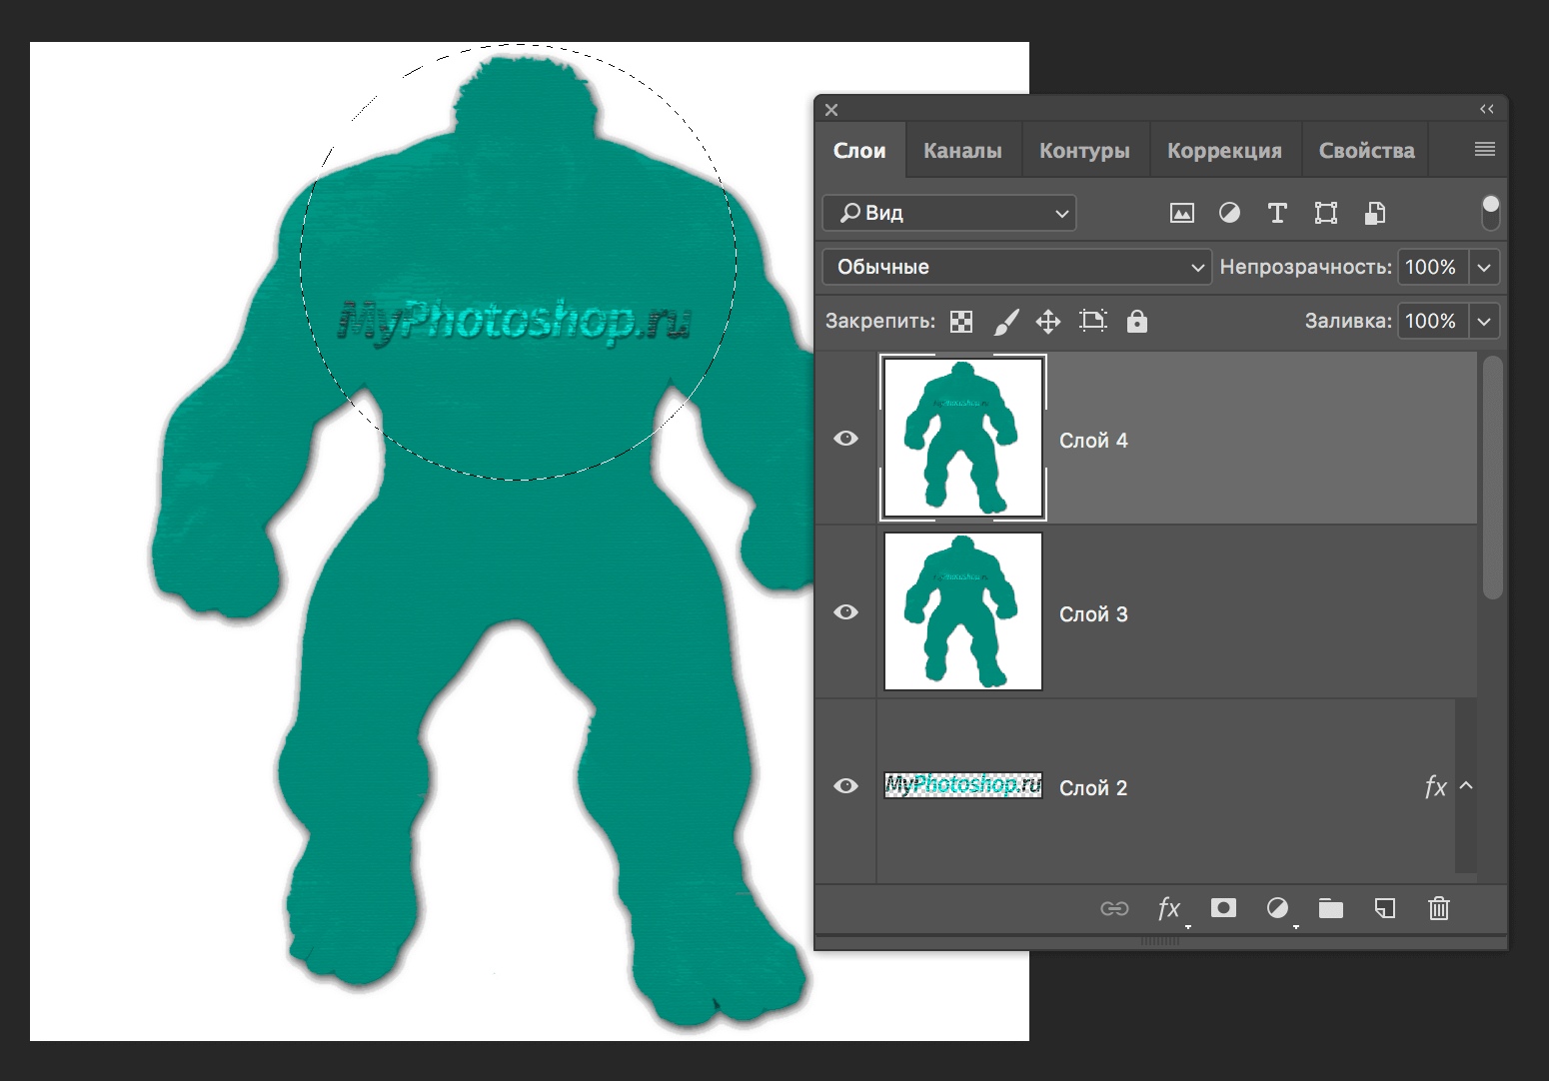This screenshot has width=1549, height=1081.
Task: Switch to the Каналы tab
Action: pos(962,151)
